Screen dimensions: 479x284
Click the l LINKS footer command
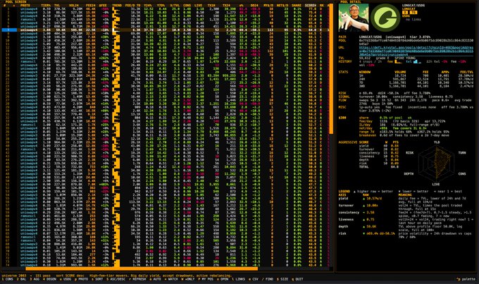tap(239, 279)
